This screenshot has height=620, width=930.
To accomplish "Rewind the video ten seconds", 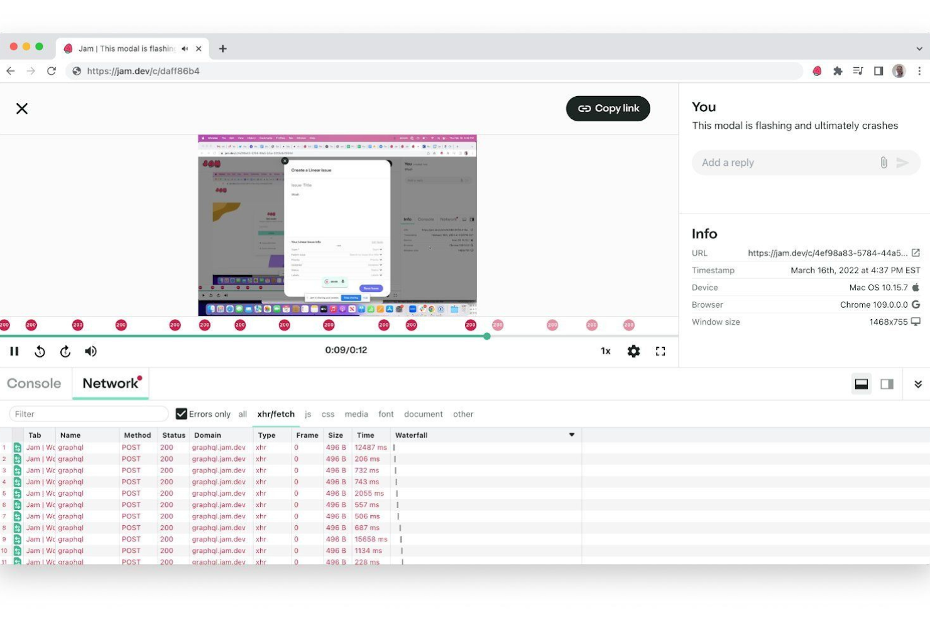I will coord(40,351).
